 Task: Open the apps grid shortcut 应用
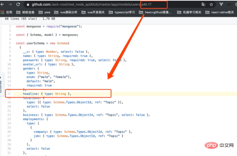click(x=6, y=12)
